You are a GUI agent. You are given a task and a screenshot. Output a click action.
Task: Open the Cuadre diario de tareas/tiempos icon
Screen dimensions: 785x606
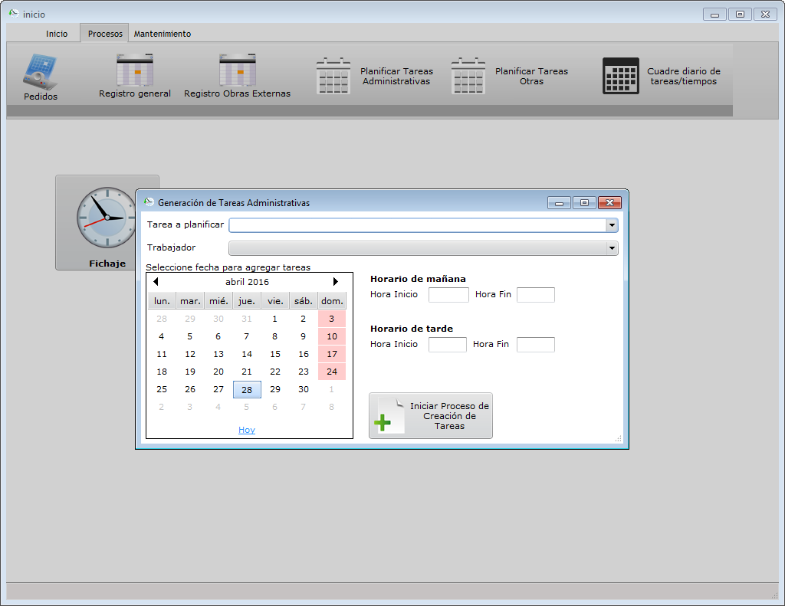[x=621, y=76]
